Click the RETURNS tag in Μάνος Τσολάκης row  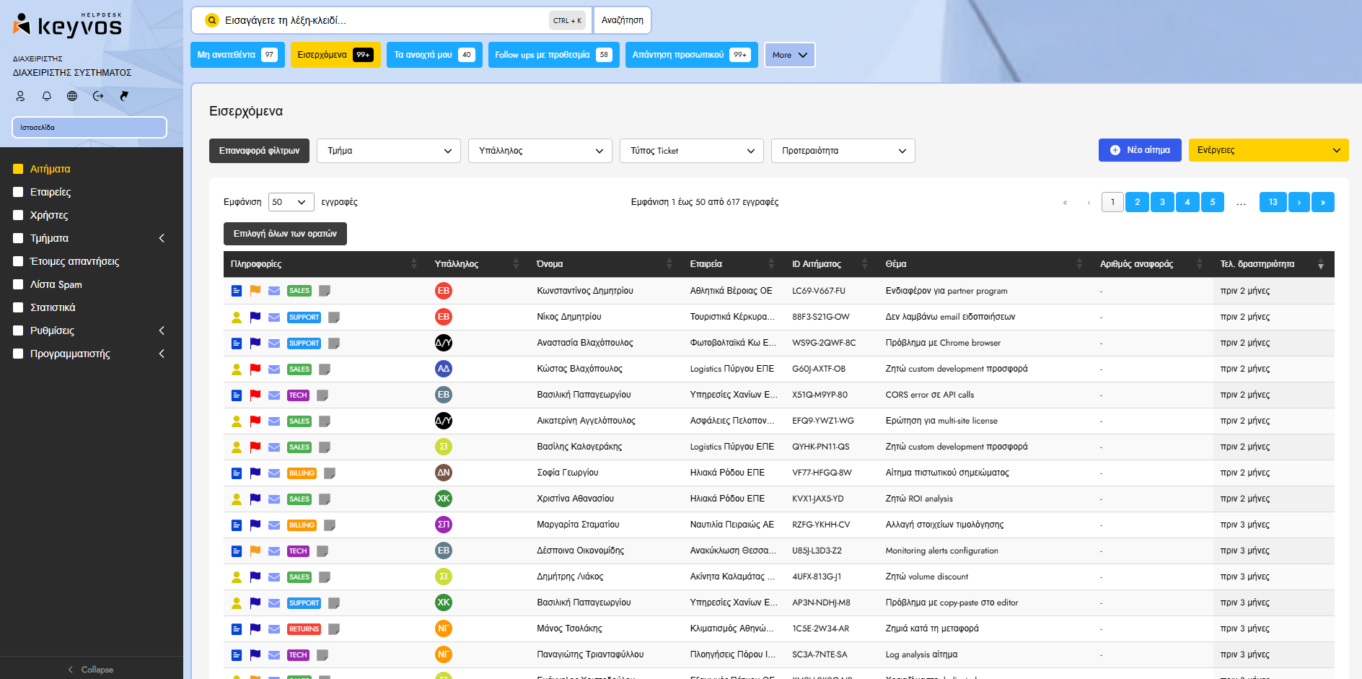point(304,628)
